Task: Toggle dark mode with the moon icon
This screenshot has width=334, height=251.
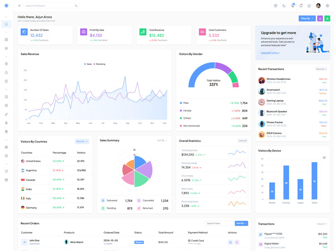Action: pyautogui.click(x=284, y=6)
